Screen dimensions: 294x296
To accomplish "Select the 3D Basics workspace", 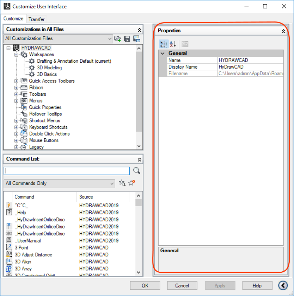I will coord(47,74).
